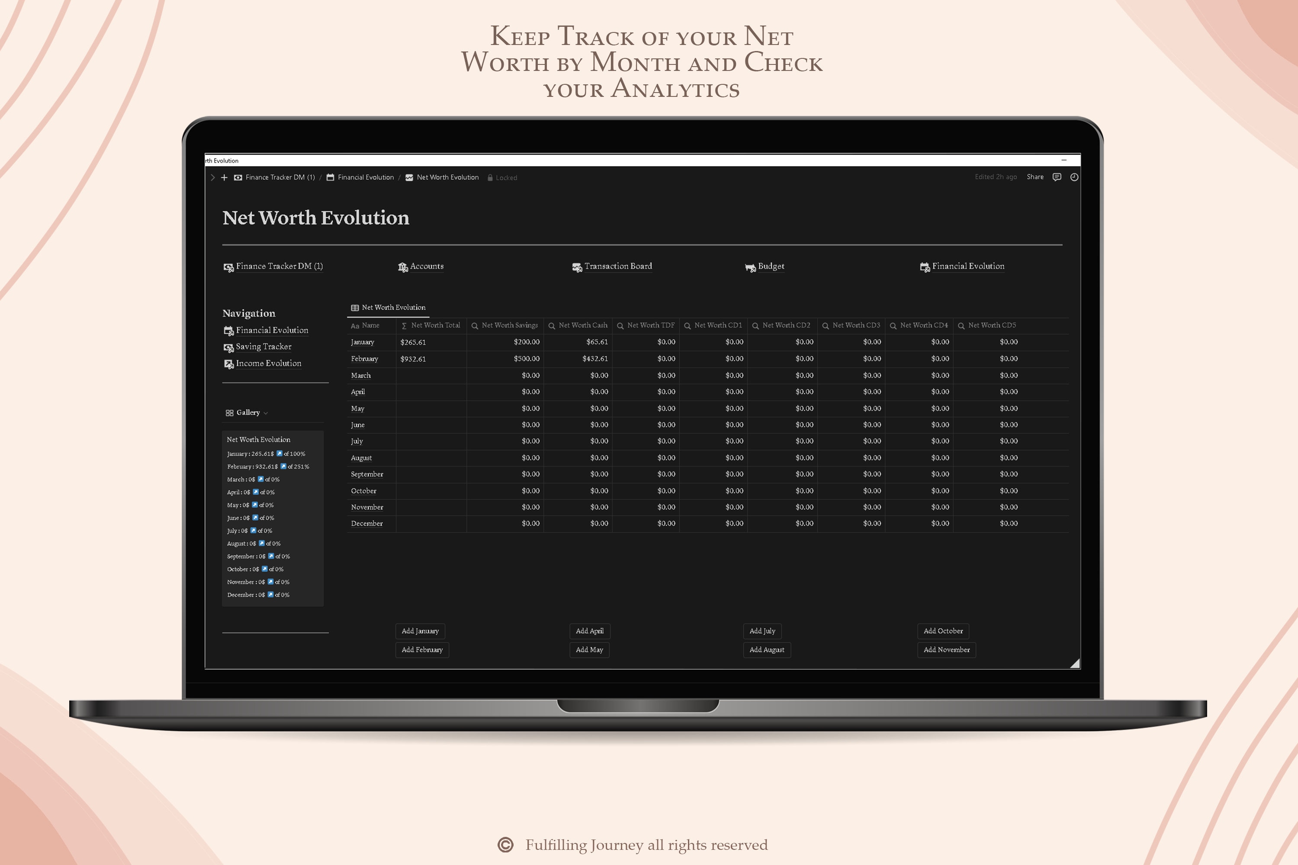Open Finance Tracker DM (1) breadcrumb
Viewport: 1298px width, 865px height.
click(274, 178)
